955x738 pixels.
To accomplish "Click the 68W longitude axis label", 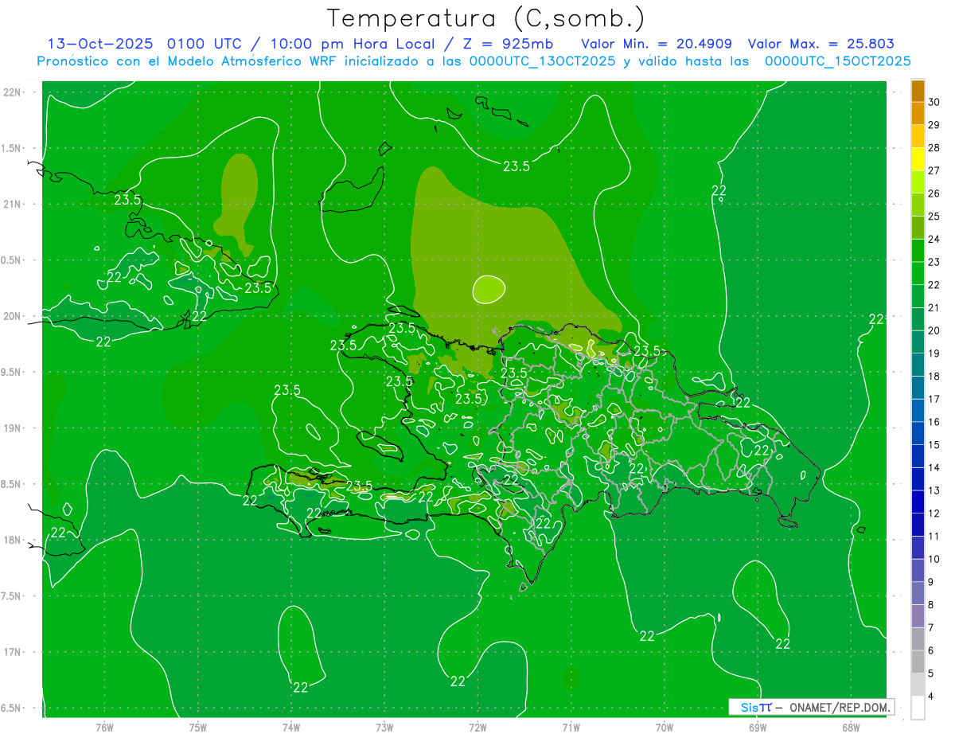I will 851,728.
